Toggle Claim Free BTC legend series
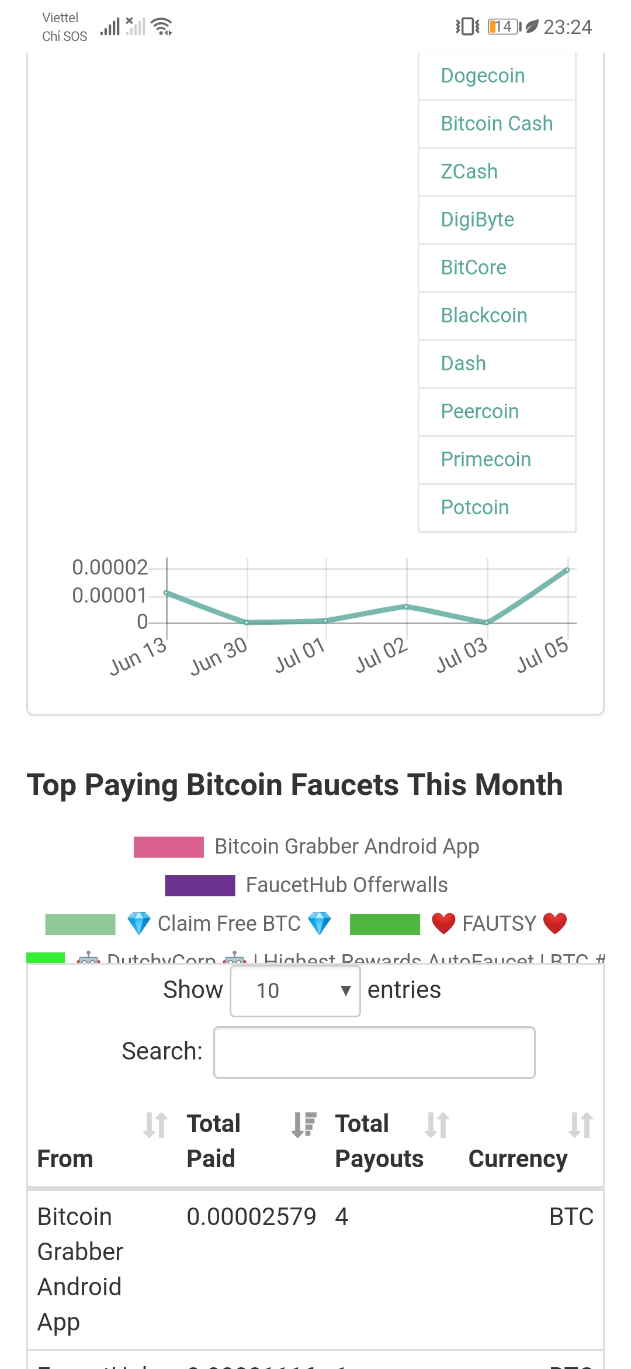631x1369 pixels. 229,923
